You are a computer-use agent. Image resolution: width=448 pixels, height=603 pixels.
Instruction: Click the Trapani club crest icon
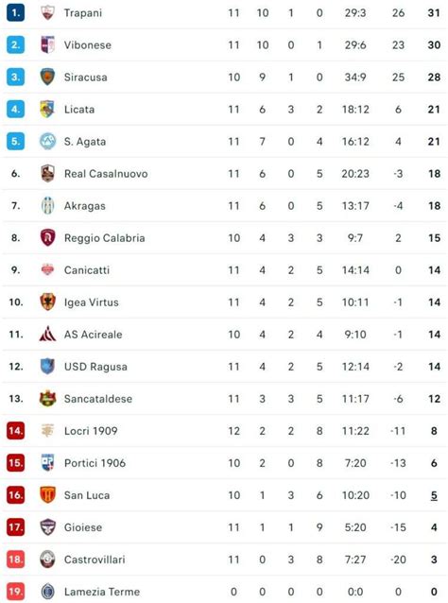pyautogui.click(x=47, y=12)
